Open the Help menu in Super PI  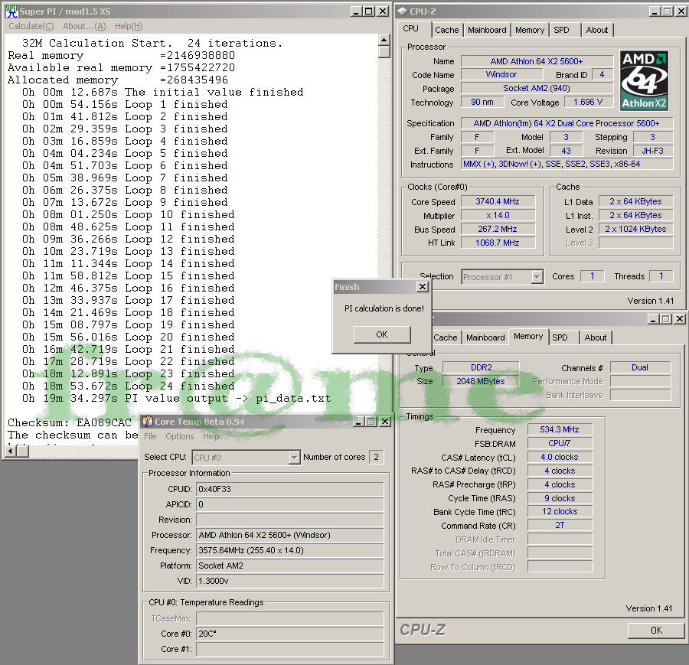tap(129, 26)
